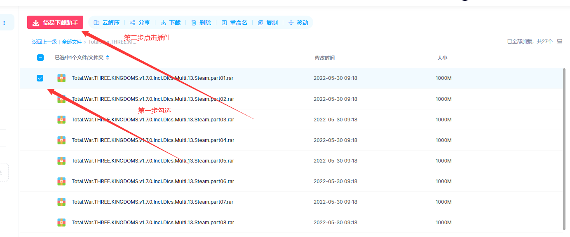The height and width of the screenshot is (237, 570).
Task: Click the 简易下载助手 plugin button
Action: tap(55, 23)
